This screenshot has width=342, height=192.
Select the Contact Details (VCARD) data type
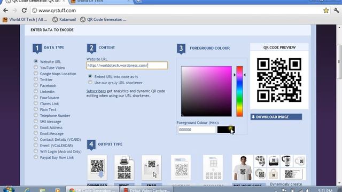(x=36, y=139)
